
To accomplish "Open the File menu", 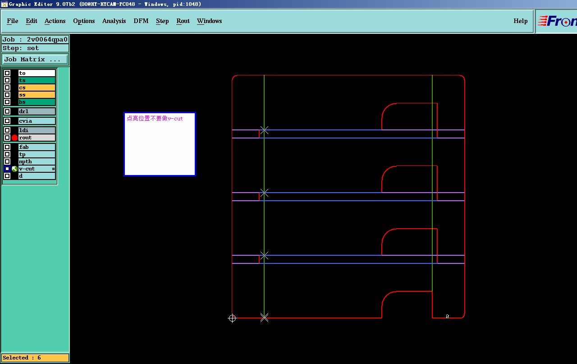I will tap(13, 21).
